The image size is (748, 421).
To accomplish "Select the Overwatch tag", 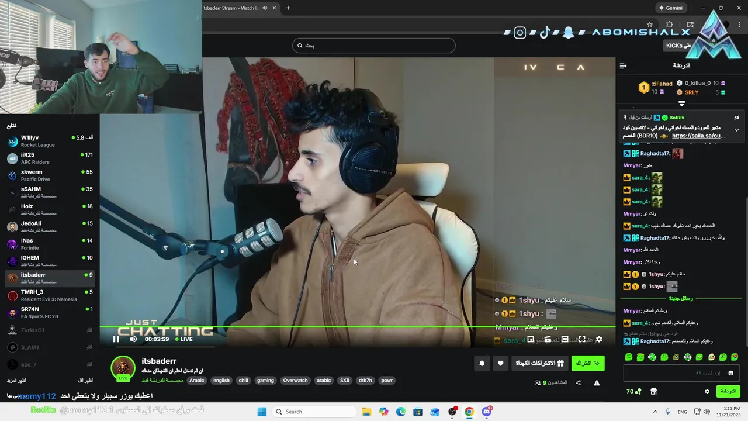I will [295, 380].
